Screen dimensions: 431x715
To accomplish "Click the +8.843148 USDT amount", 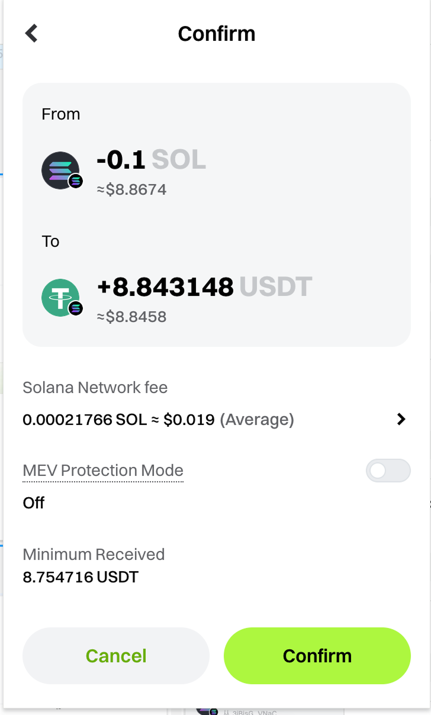I will coord(204,287).
